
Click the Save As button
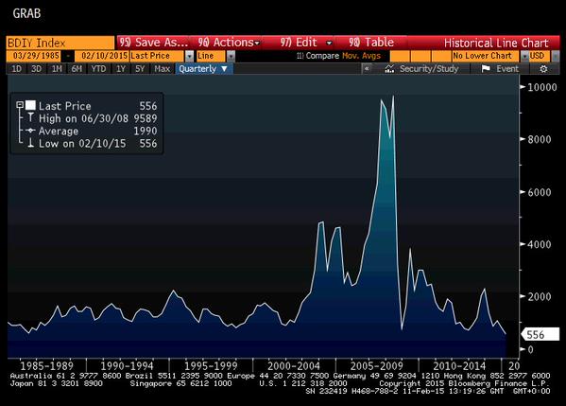click(x=154, y=43)
